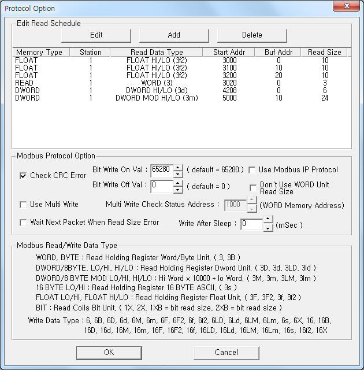This screenshot has width=364, height=370.
Task: Click the Read Size column header
Action: [x=324, y=52]
